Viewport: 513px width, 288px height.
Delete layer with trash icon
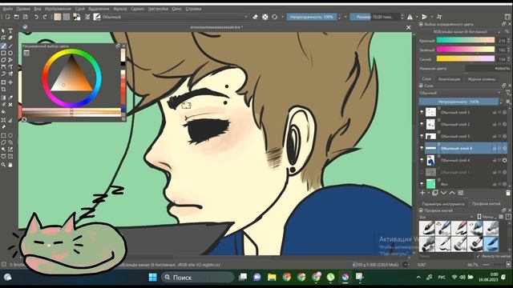tap(507, 193)
